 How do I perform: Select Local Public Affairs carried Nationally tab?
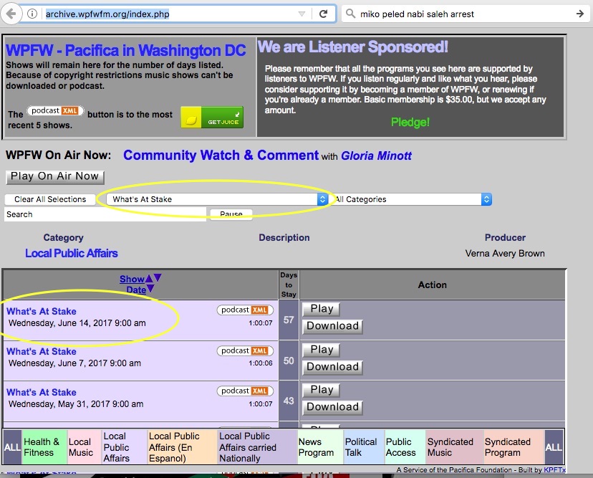coord(258,447)
